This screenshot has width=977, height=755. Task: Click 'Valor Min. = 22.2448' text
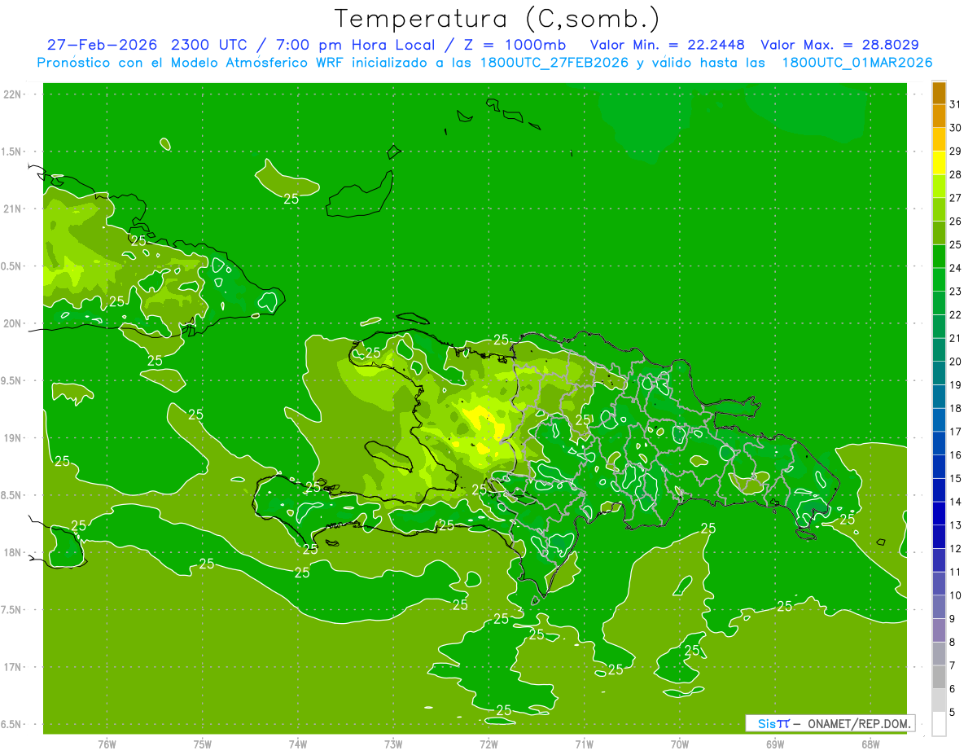(668, 45)
